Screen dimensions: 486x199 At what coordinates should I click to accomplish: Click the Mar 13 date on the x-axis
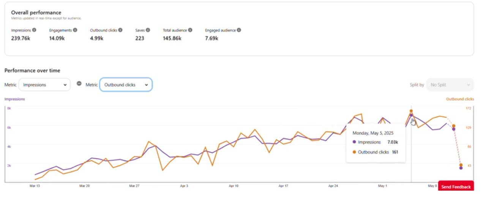point(35,186)
